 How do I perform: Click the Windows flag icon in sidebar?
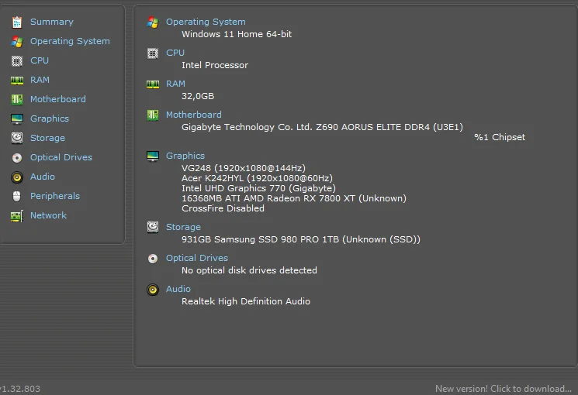(x=17, y=42)
